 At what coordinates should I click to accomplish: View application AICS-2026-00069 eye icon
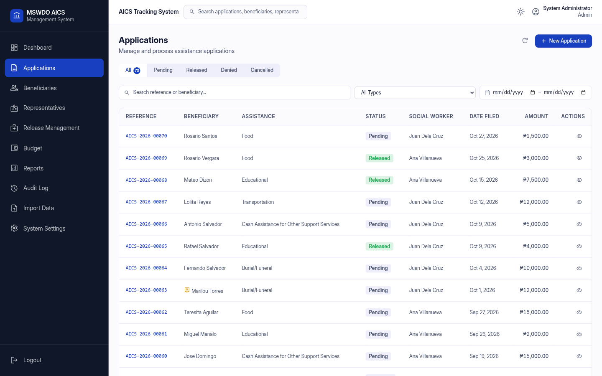(x=579, y=158)
